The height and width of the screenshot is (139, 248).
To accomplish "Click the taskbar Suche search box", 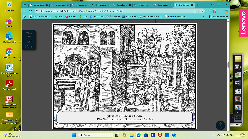I will (96, 135).
